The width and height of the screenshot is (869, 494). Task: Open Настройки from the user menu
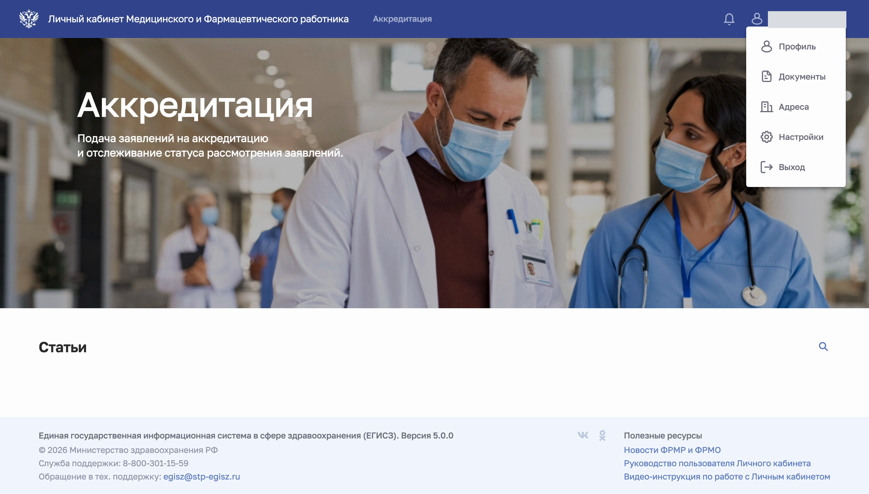(796, 137)
